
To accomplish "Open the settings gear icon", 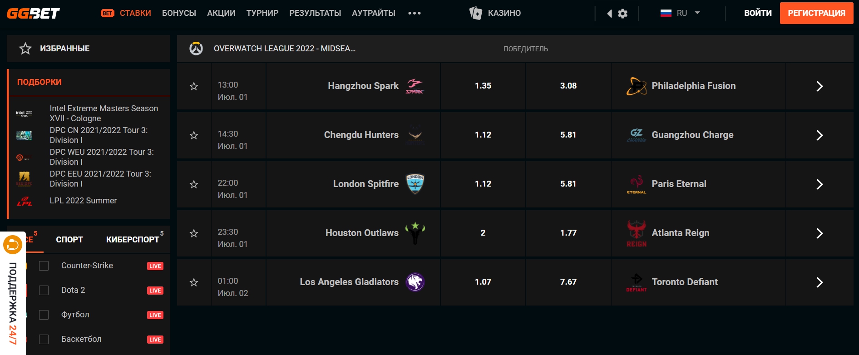I will pos(622,14).
